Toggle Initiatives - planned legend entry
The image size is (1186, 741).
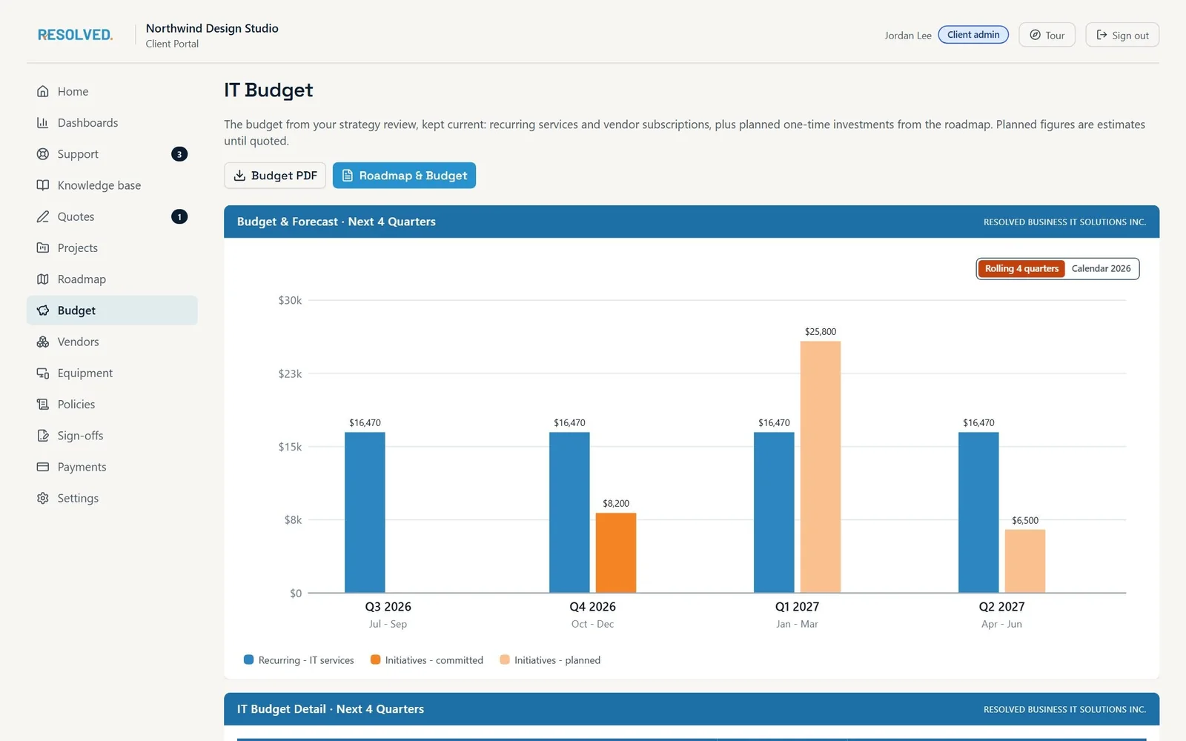(550, 660)
